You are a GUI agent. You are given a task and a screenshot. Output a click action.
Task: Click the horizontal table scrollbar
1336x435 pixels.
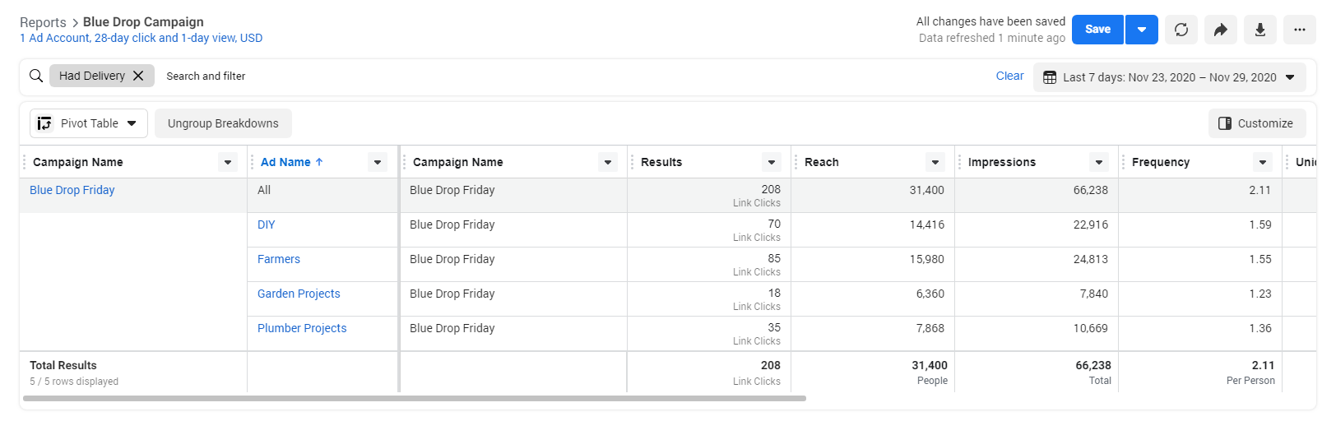[x=415, y=398]
